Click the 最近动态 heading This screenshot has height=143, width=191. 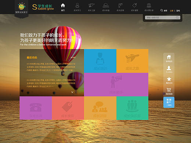coord(32,58)
